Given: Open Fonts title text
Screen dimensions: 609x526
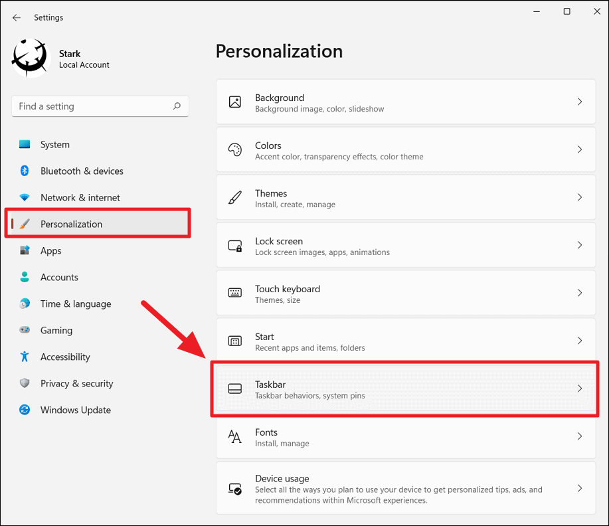Looking at the screenshot, I should [266, 432].
